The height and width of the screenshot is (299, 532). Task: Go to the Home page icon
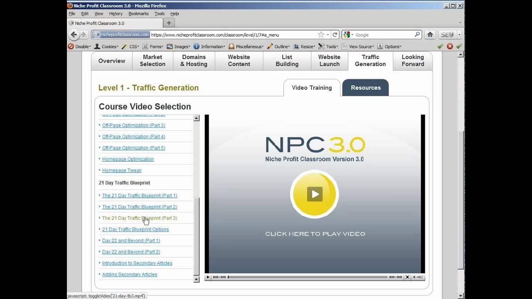430,35
